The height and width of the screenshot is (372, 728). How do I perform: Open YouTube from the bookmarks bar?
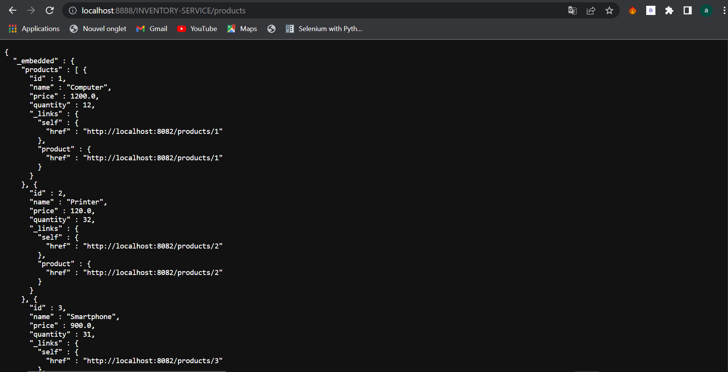pos(197,28)
